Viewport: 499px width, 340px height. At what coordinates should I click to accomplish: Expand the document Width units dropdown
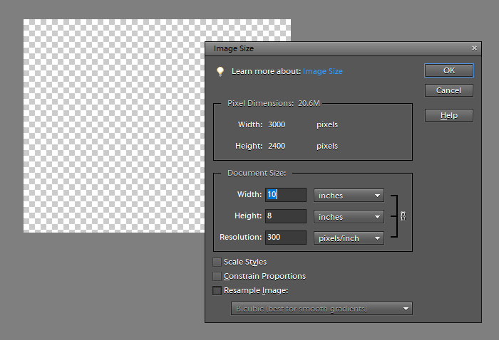[349, 195]
